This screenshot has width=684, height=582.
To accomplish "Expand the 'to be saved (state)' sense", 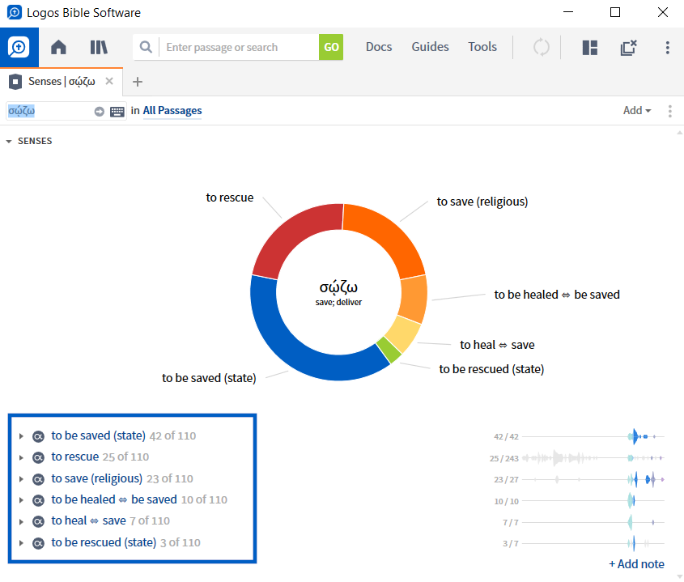I will coord(21,435).
